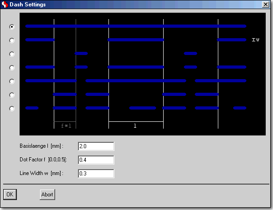Select the solid line radio button

pos(12,27)
